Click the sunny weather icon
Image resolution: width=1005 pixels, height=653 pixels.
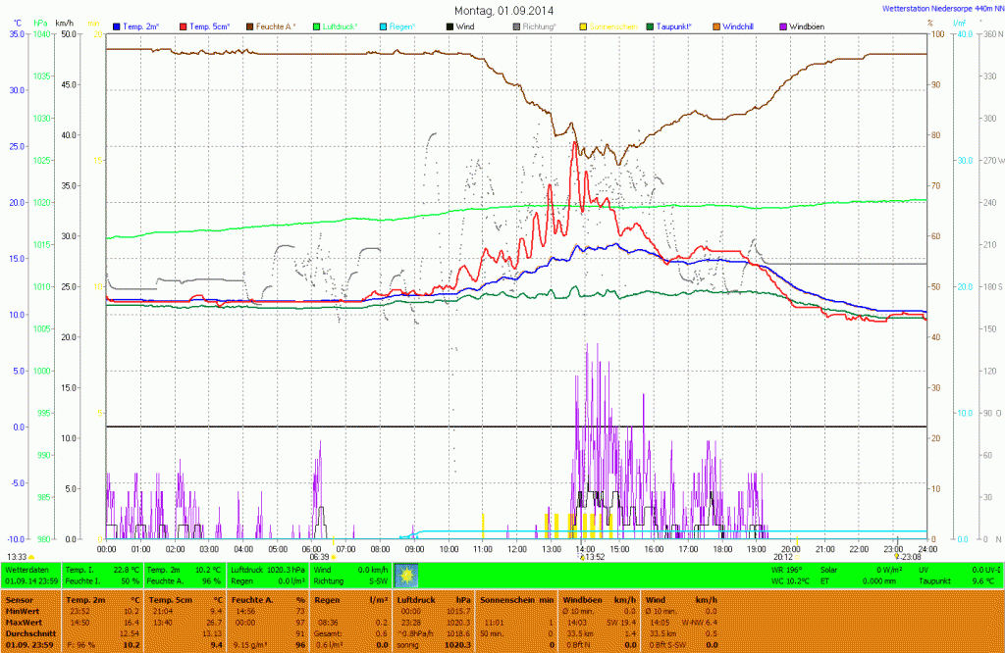pos(406,575)
